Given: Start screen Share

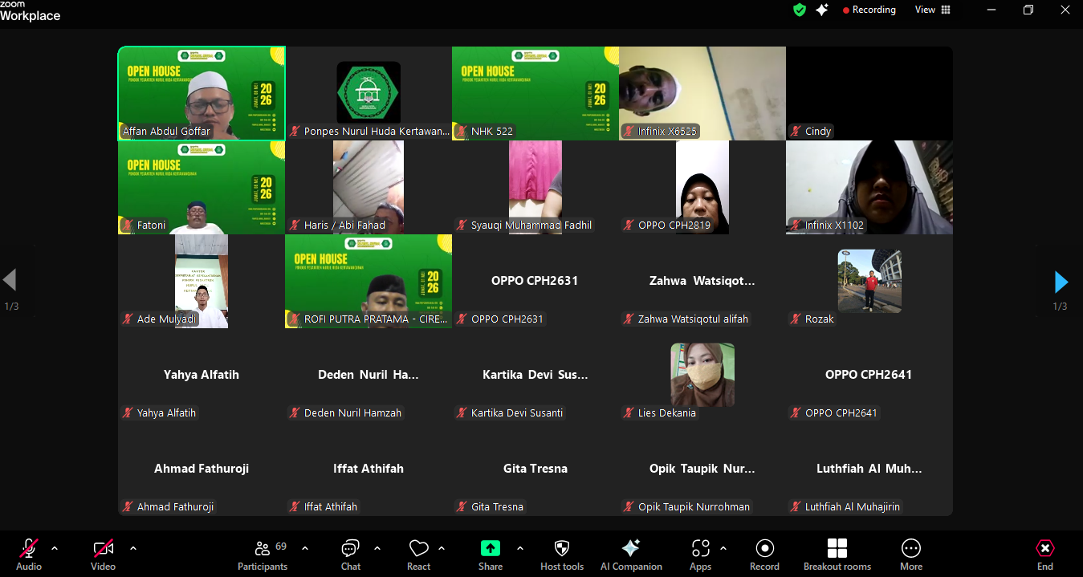Looking at the screenshot, I should 491,555.
